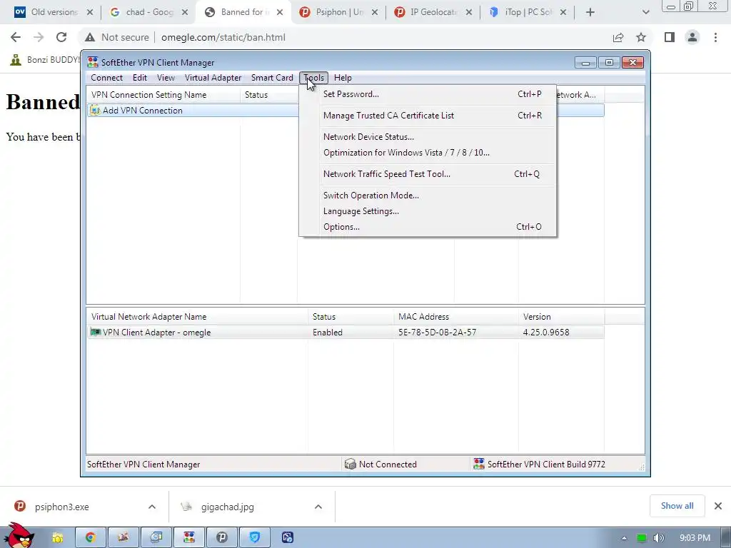Launch Network Traffic Speed Test Tool
The width and height of the screenshot is (731, 548).
point(428,174)
